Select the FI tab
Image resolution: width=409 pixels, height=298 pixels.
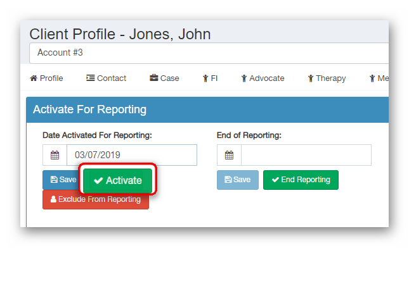tap(210, 78)
